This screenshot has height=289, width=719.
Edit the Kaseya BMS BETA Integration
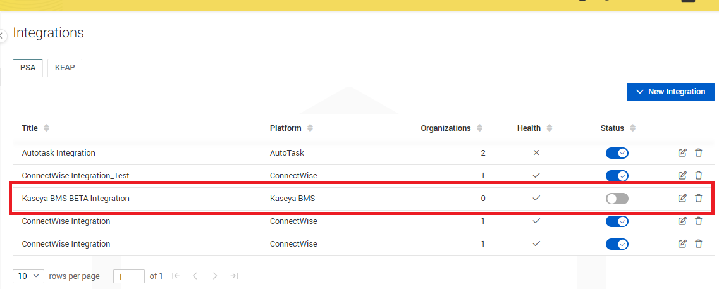coord(682,198)
